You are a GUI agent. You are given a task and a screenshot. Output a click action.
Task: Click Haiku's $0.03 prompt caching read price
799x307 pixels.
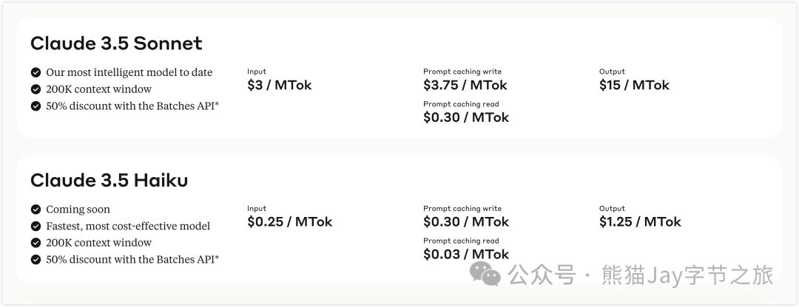tap(466, 254)
